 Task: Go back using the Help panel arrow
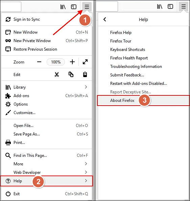(104, 19)
